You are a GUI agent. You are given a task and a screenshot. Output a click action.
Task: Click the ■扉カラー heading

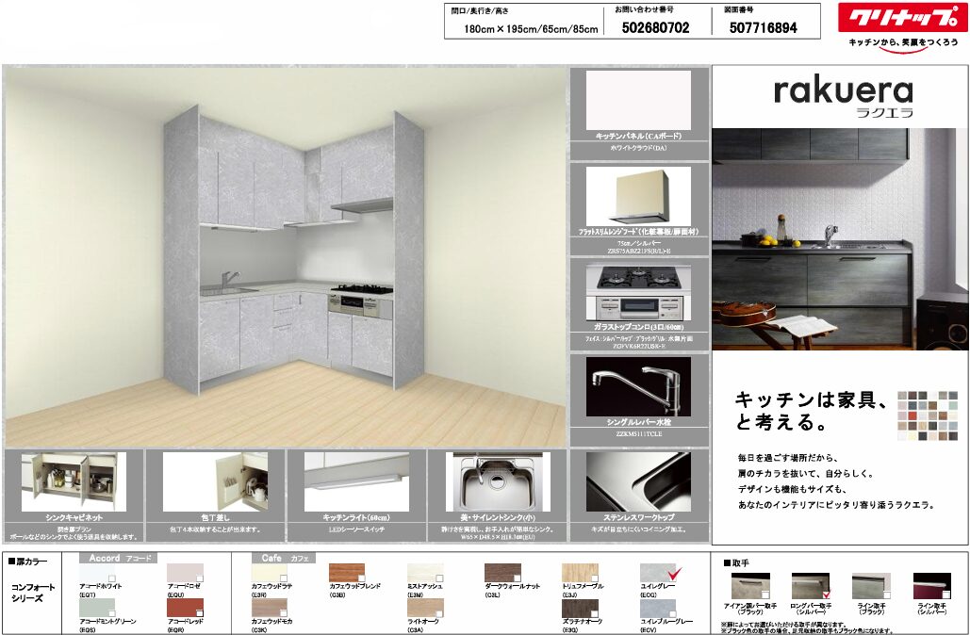(x=27, y=562)
